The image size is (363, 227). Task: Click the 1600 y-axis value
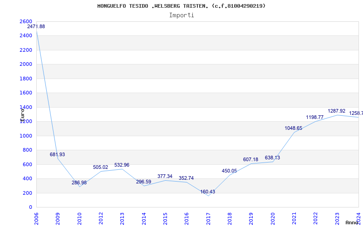(x=26, y=93)
